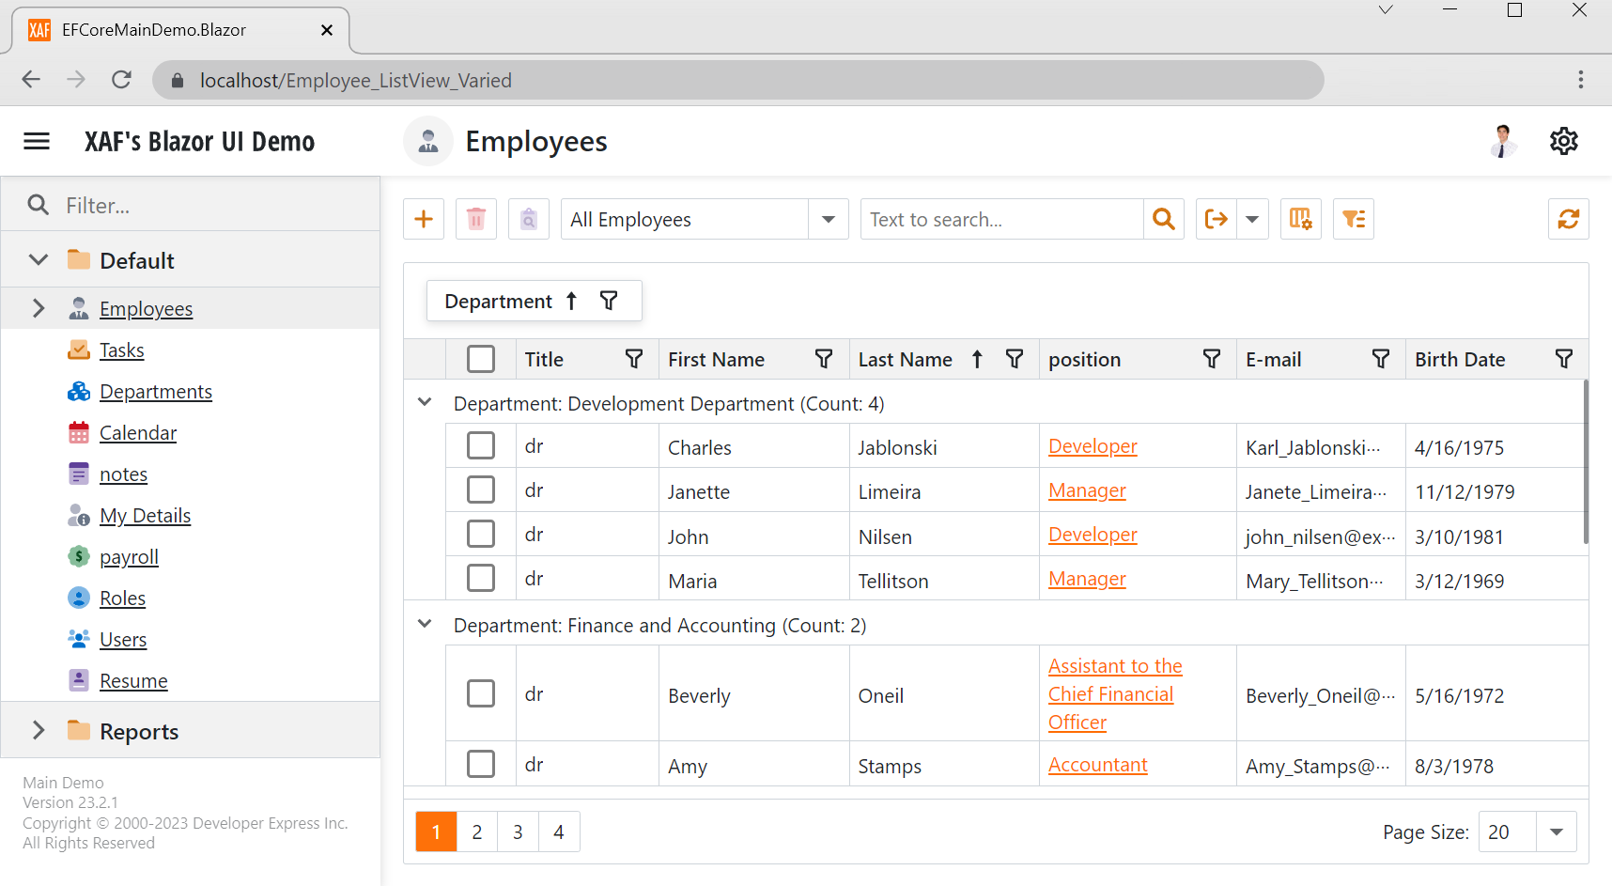Open the Assistant to the Chief Financial Officer link

point(1115,693)
